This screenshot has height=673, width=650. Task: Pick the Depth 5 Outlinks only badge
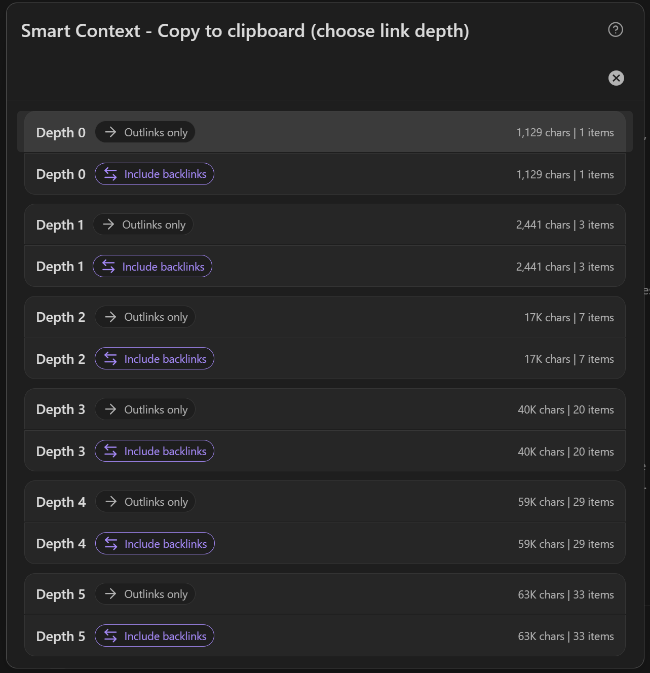(145, 594)
